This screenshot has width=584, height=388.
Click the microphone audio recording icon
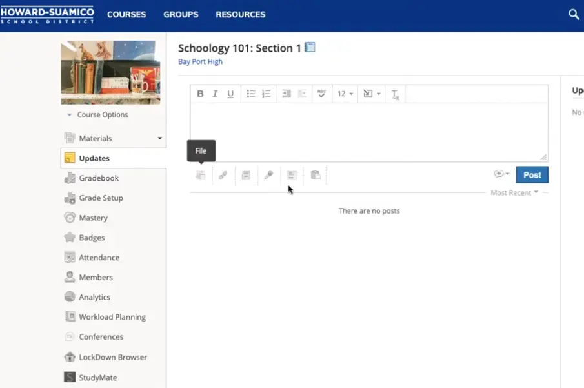click(268, 175)
